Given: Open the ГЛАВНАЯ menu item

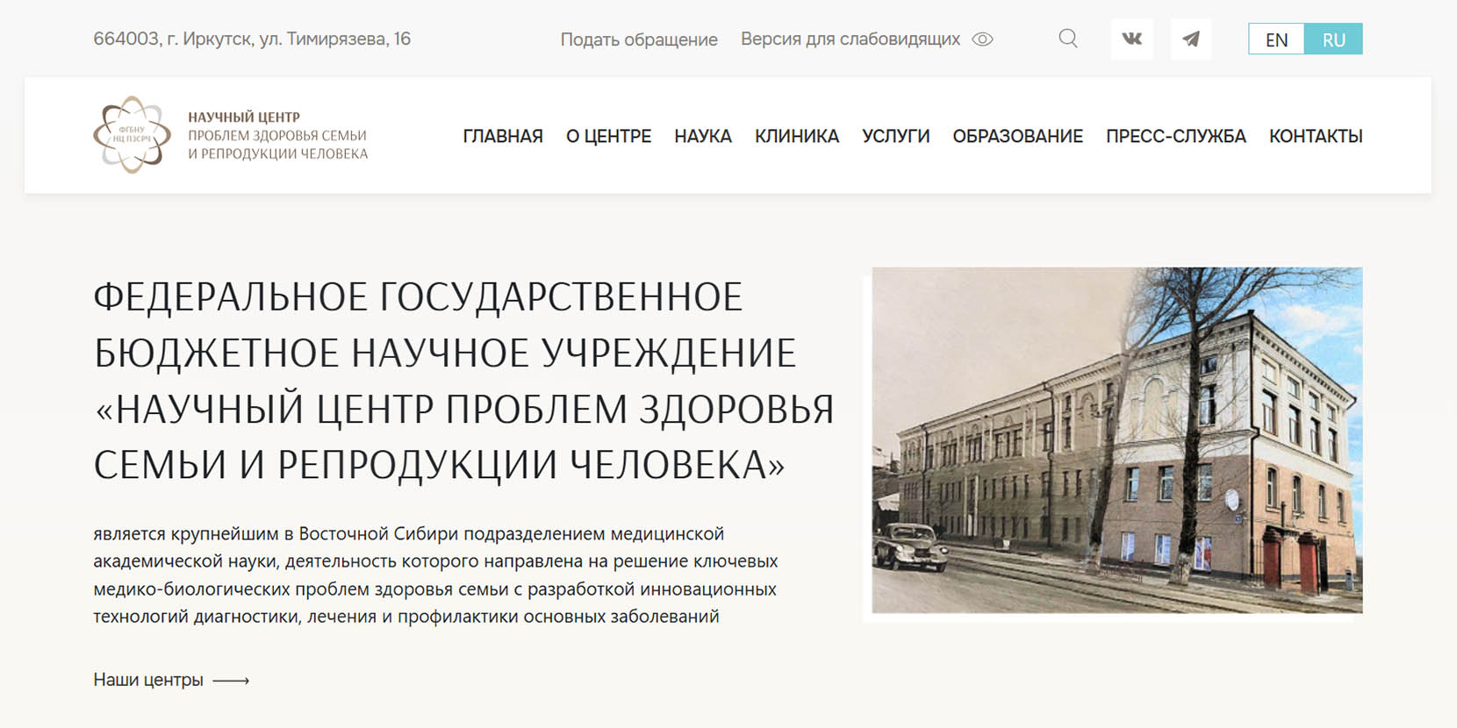Looking at the screenshot, I should coord(502,136).
